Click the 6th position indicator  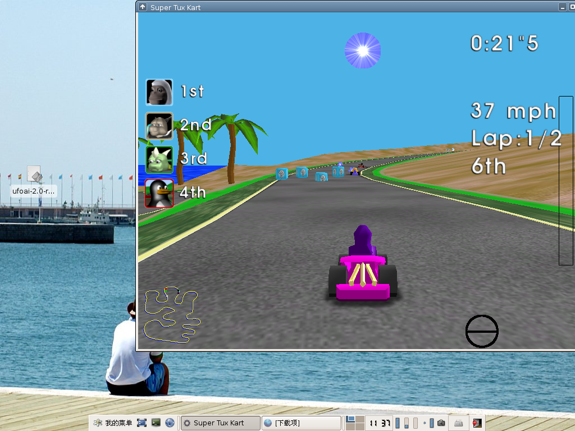point(489,166)
